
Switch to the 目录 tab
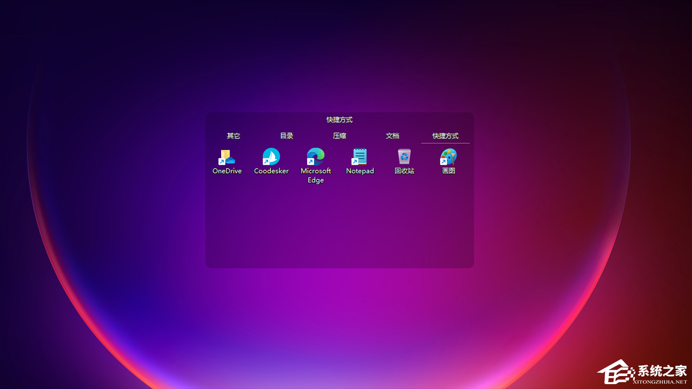pos(287,136)
